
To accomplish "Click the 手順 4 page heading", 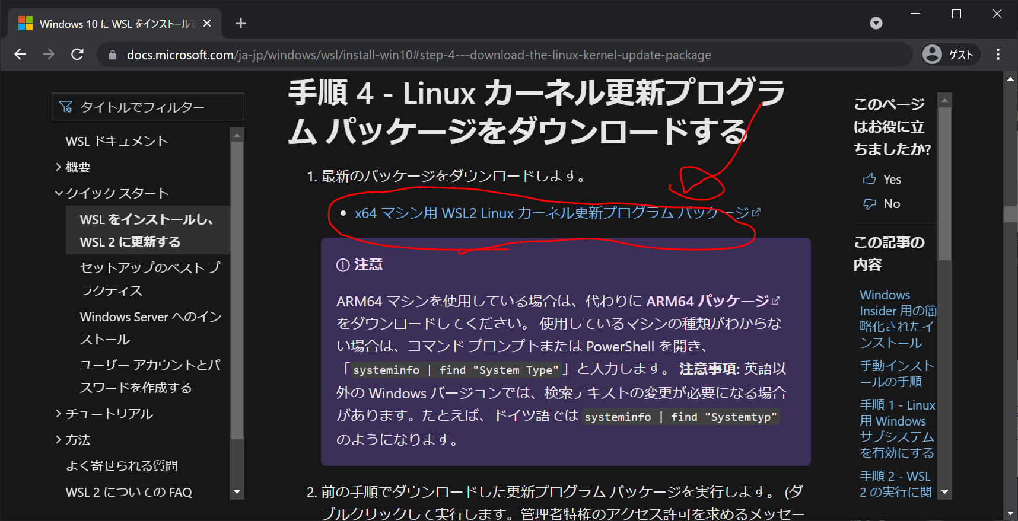I will click(537, 111).
